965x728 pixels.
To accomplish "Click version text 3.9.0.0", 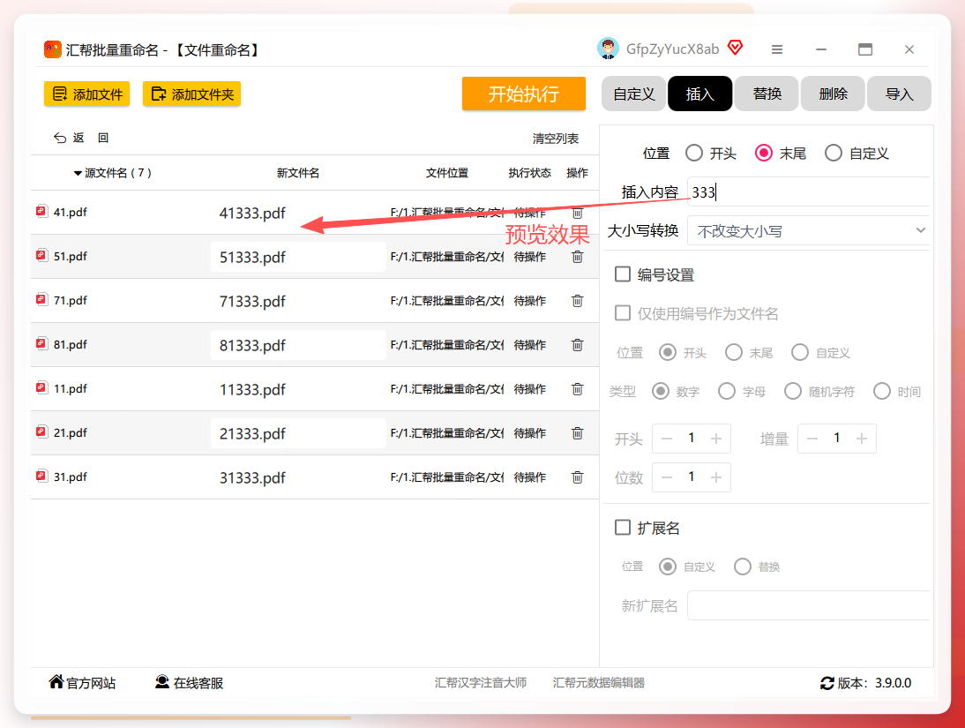I will pos(893,683).
